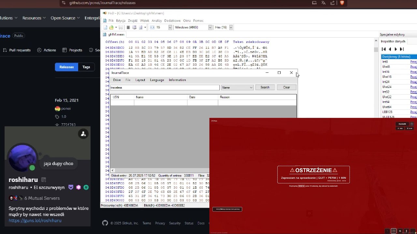Open the Language menu in JournalTrace

pyautogui.click(x=157, y=80)
